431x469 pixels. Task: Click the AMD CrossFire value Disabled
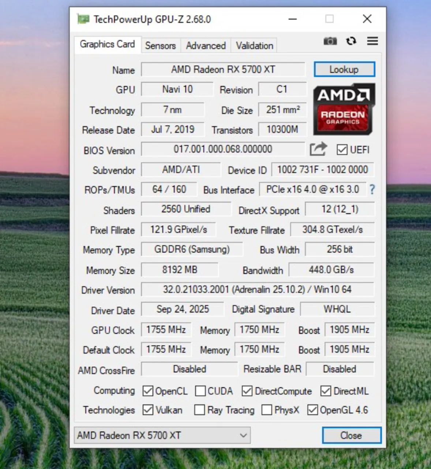190,369
